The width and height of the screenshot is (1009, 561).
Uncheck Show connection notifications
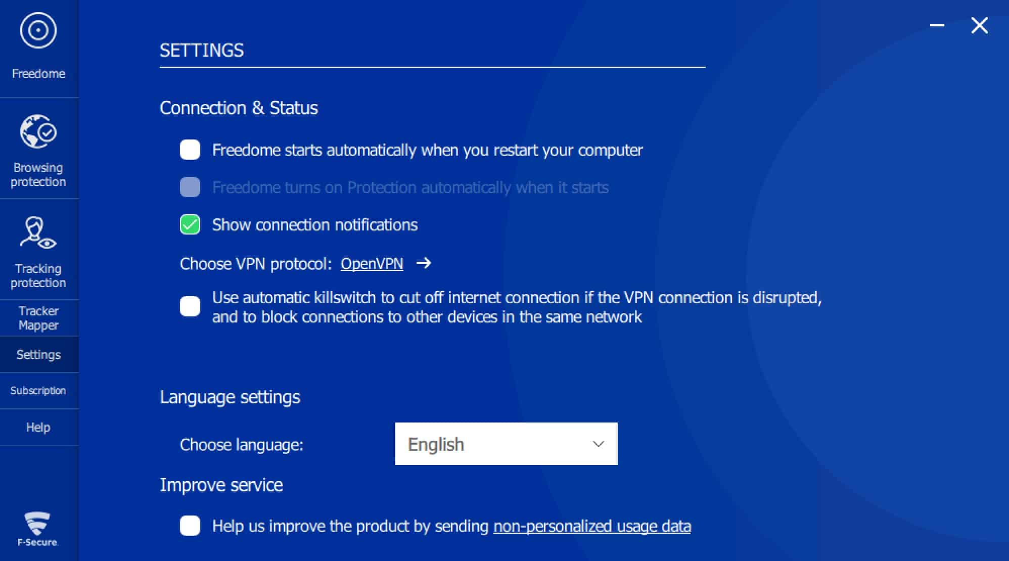190,224
